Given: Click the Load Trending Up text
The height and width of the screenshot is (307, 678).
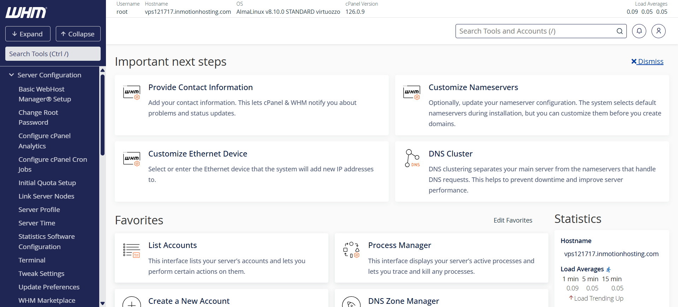Looking at the screenshot, I should [x=599, y=298].
